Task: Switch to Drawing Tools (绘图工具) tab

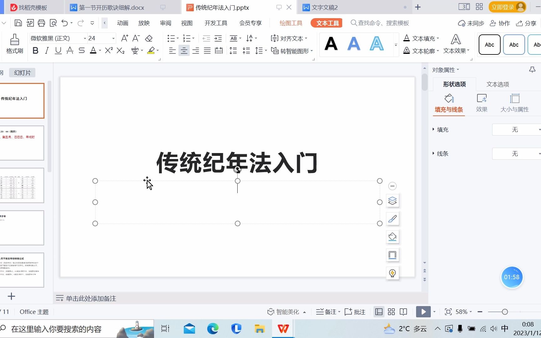Action: (x=291, y=23)
